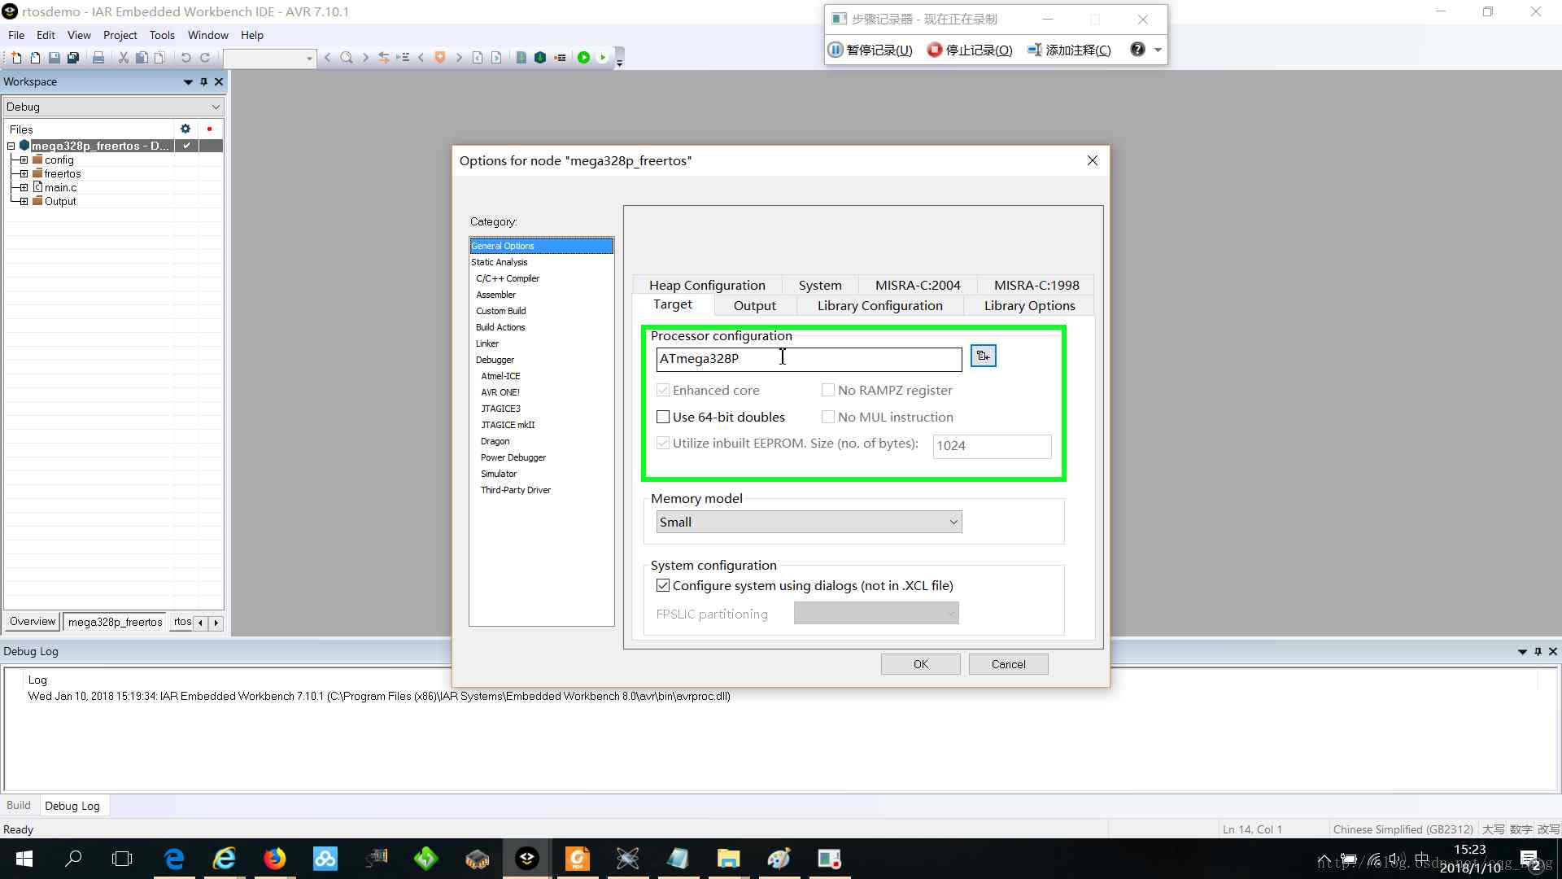Click the Debug without Downloading small play icon
1562x879 pixels.
(603, 58)
